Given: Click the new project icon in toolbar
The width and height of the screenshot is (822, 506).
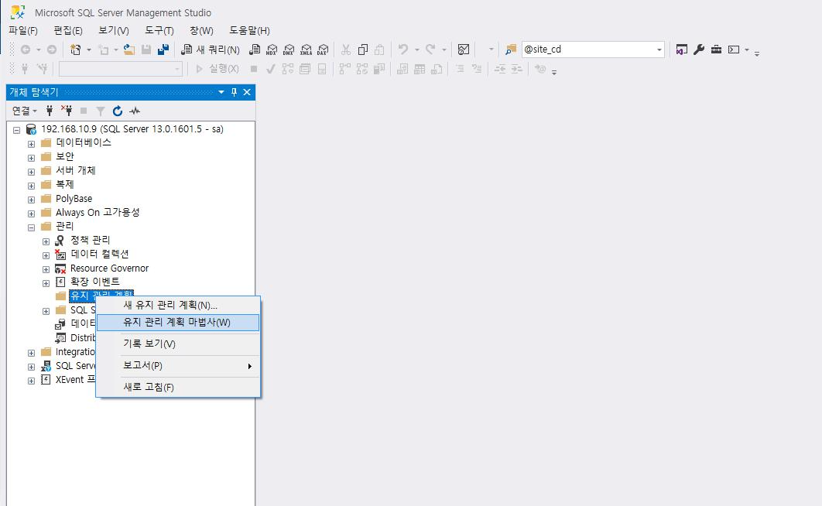Looking at the screenshot, I should [76, 50].
